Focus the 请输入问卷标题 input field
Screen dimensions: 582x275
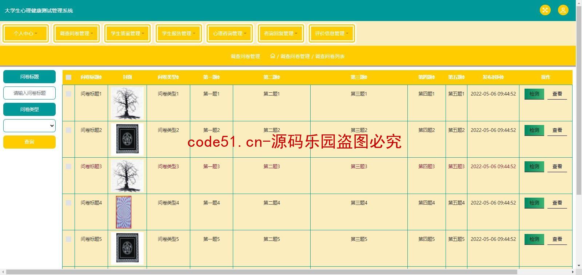coord(29,93)
